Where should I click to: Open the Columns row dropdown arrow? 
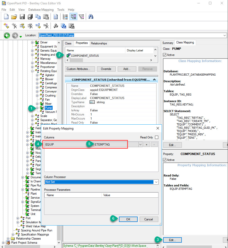[140, 144]
